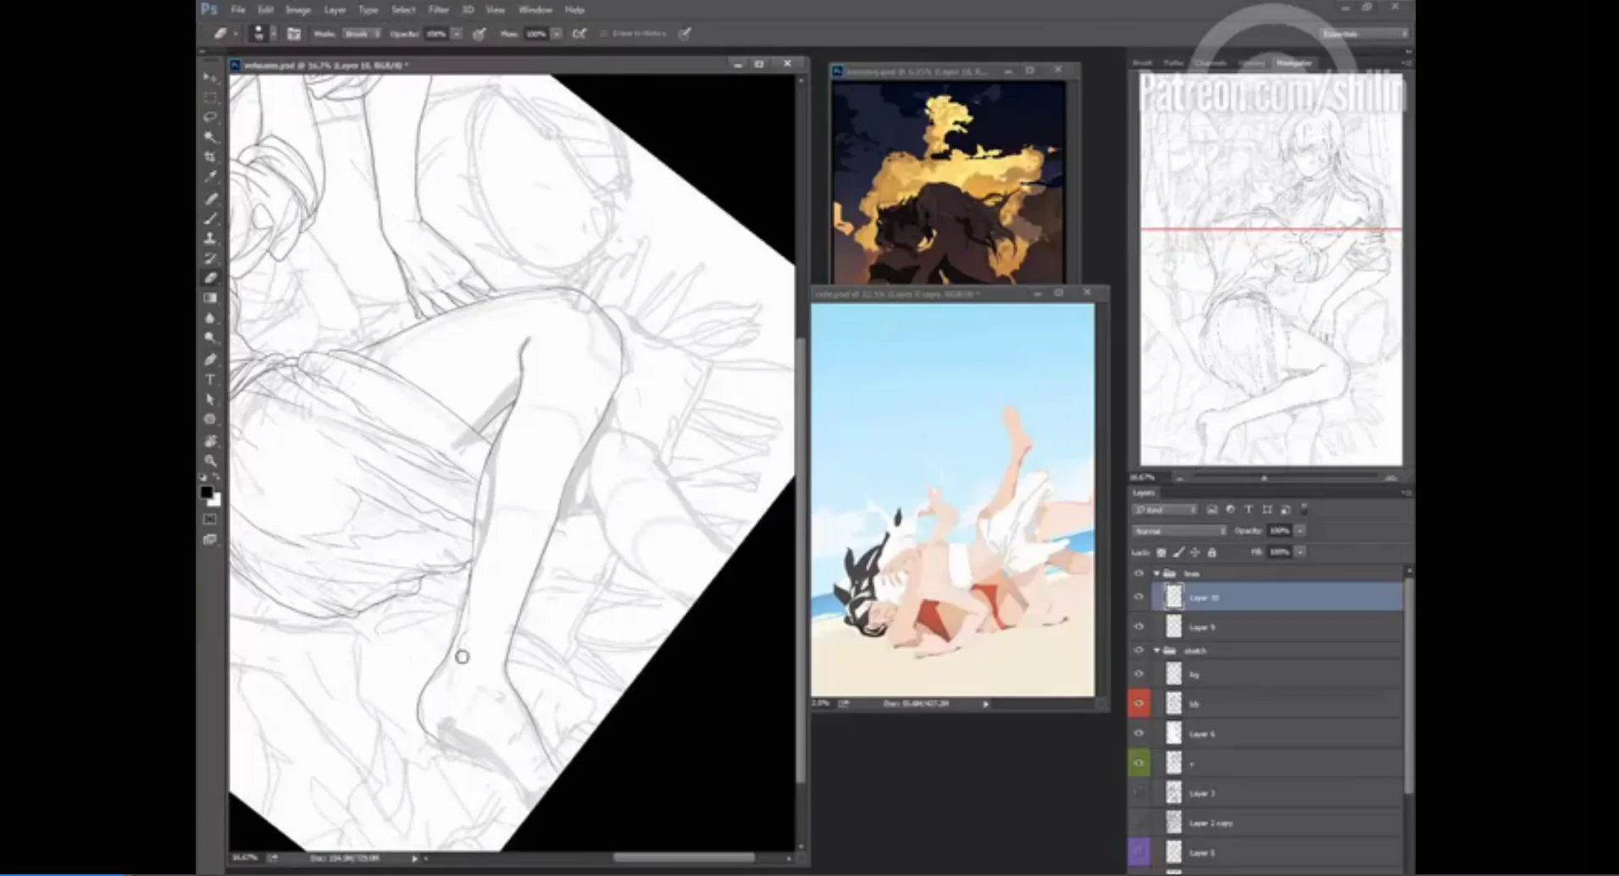Select the Shape tool

click(210, 419)
